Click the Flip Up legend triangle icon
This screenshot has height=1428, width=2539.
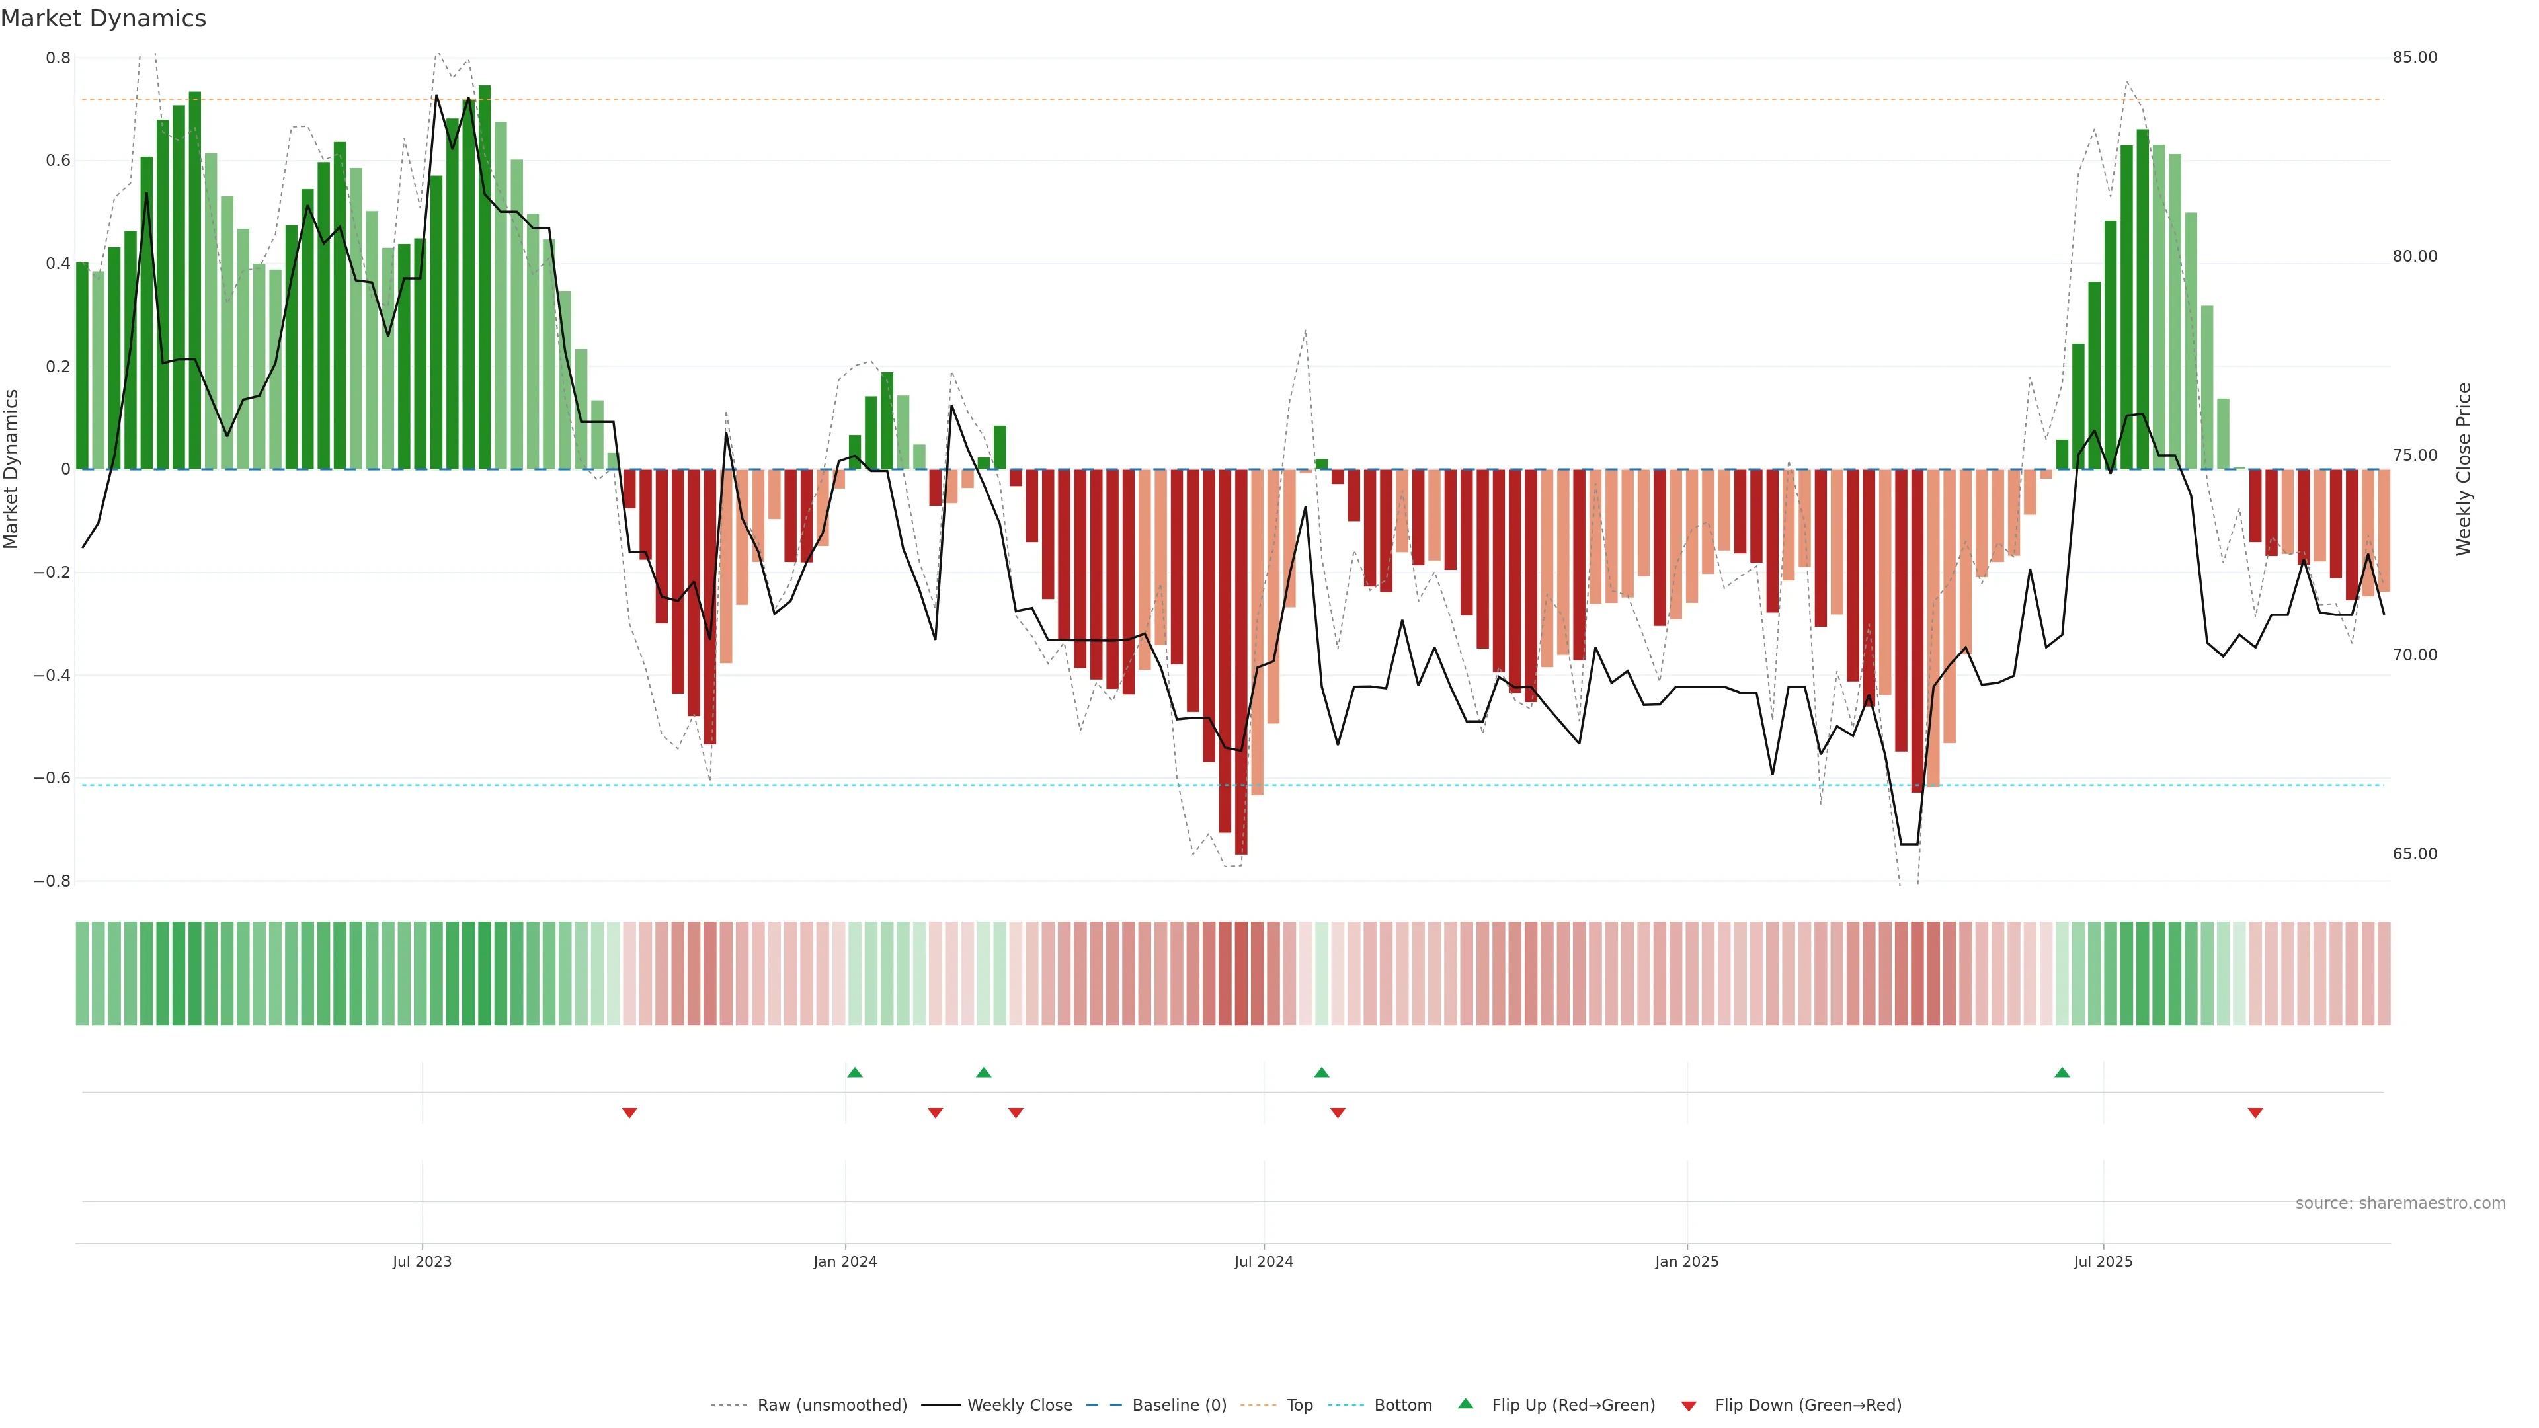tap(1466, 1404)
